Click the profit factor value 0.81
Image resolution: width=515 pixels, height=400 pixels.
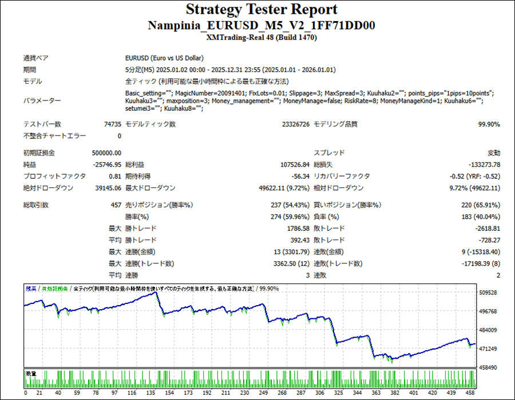click(x=114, y=176)
